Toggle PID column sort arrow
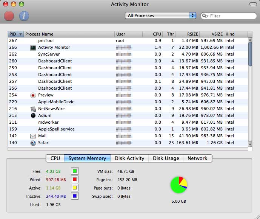The image size is (260, 219). click(x=20, y=34)
